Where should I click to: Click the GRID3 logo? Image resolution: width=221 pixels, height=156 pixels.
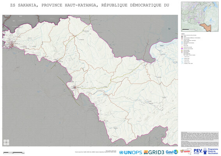click(154, 152)
